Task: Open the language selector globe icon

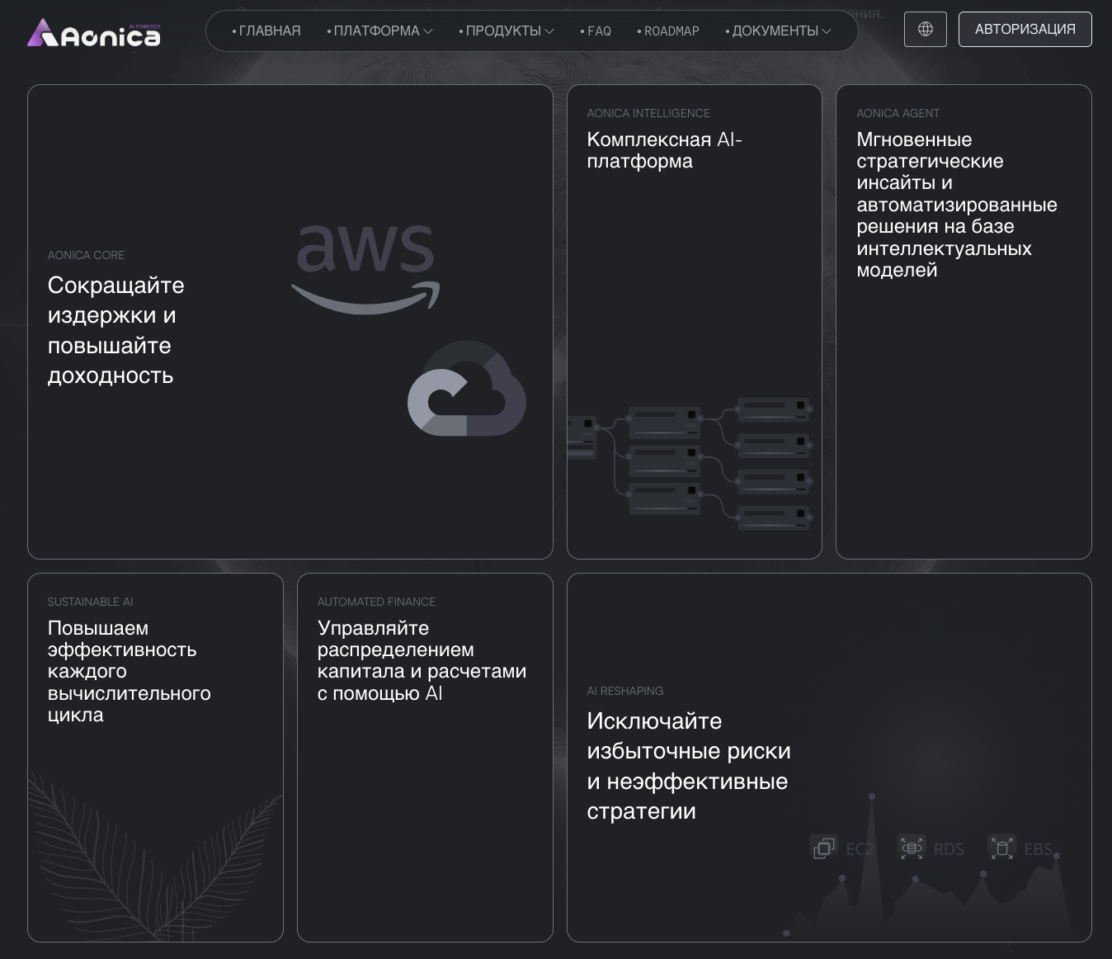Action: pos(926,30)
